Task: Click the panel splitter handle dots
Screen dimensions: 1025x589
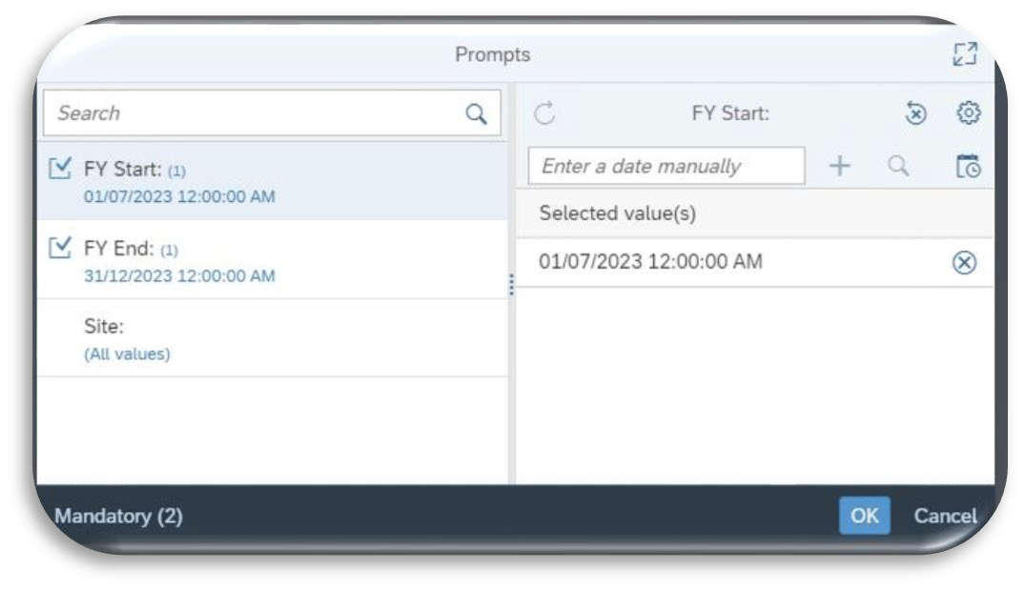Action: click(x=511, y=284)
